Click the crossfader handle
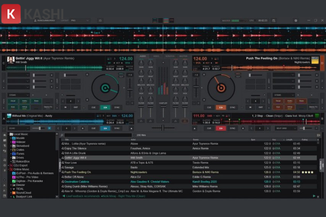Screen dimensions: 326x217 click(163, 128)
